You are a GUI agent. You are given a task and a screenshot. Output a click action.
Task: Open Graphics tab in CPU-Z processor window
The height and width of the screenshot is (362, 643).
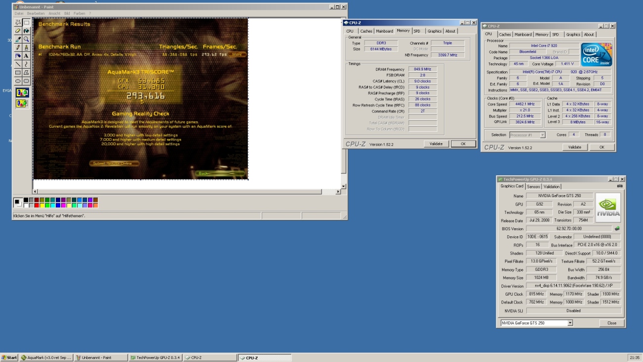573,35
